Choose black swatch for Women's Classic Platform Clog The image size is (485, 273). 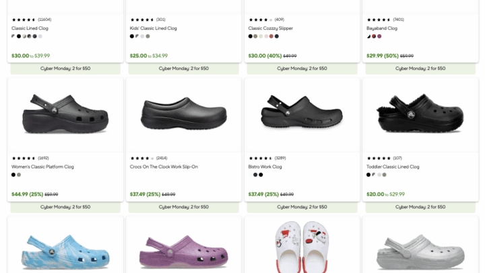coord(13,175)
